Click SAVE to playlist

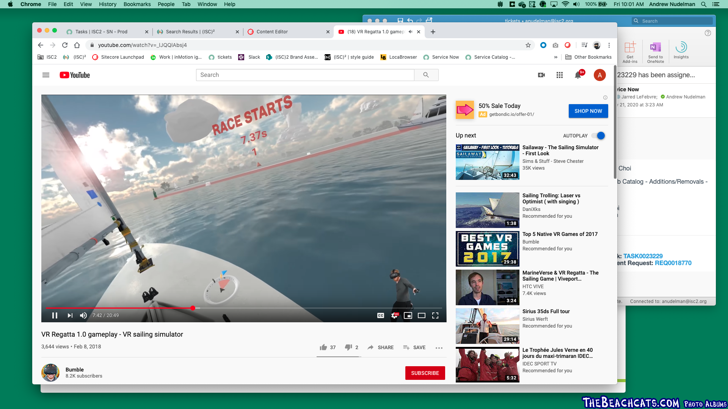click(414, 347)
